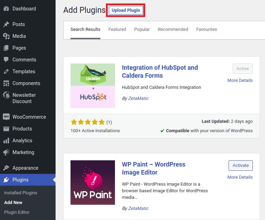Switch to Recommended tab

(x=173, y=29)
